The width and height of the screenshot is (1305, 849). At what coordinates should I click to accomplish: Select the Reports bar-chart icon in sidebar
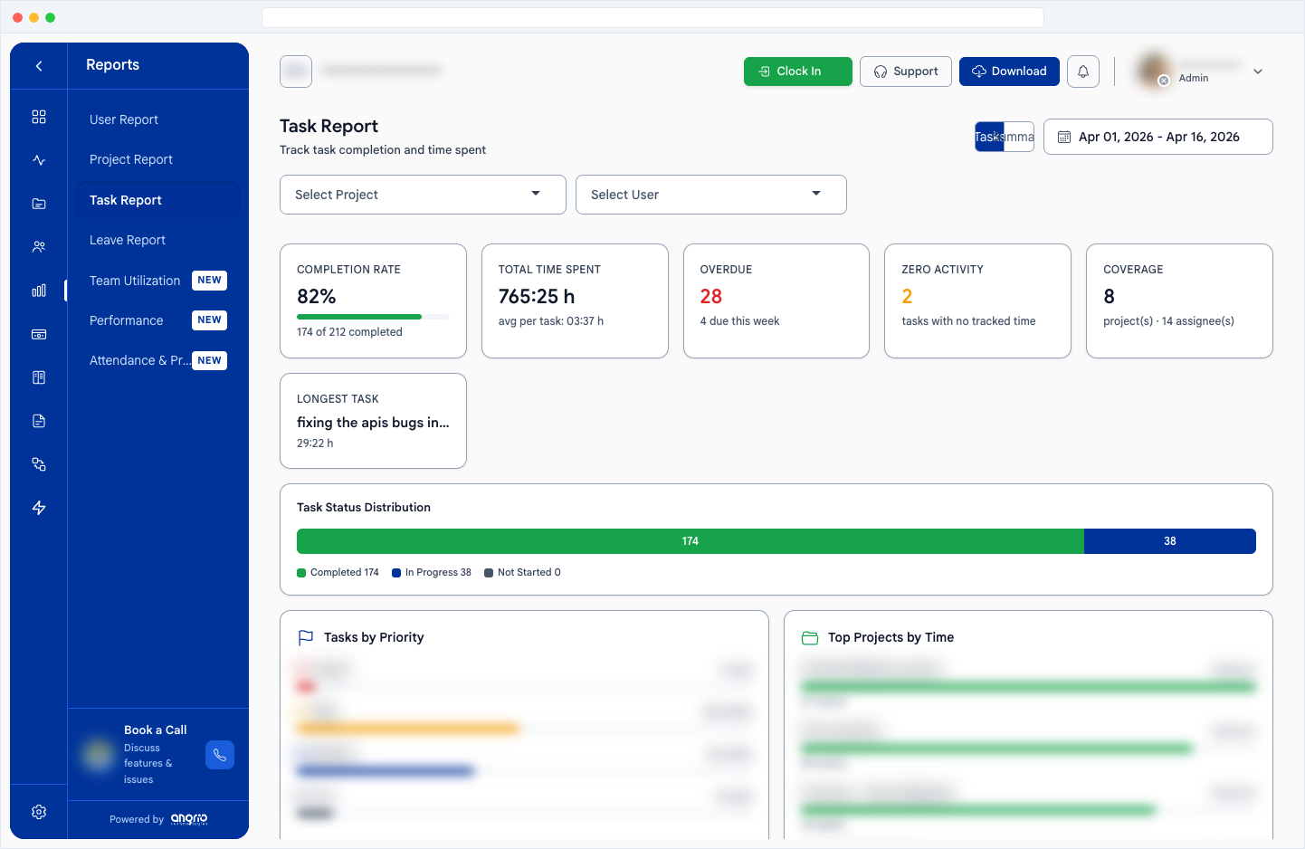click(38, 291)
